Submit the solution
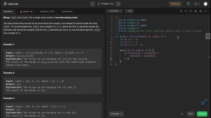 tap(202, 114)
